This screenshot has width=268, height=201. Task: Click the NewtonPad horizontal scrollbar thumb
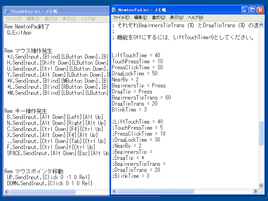coord(155,191)
